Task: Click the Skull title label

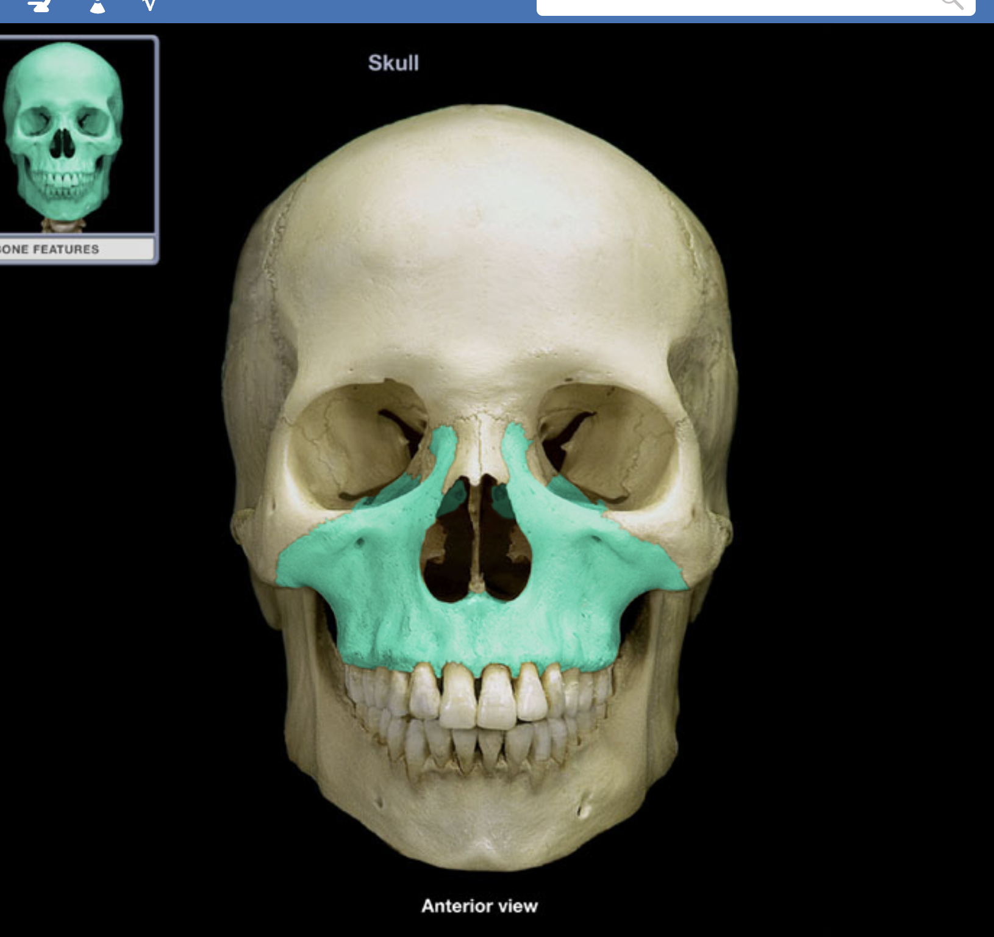Action: [x=393, y=61]
